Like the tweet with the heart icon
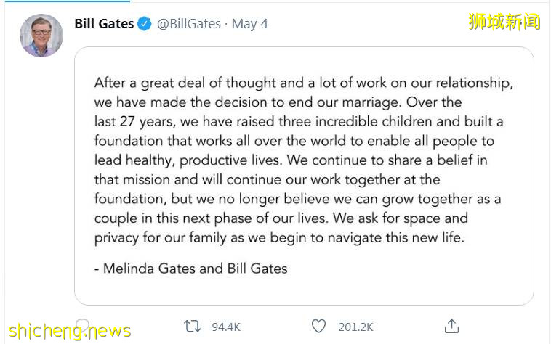This screenshot has width=551, height=344. click(x=318, y=327)
